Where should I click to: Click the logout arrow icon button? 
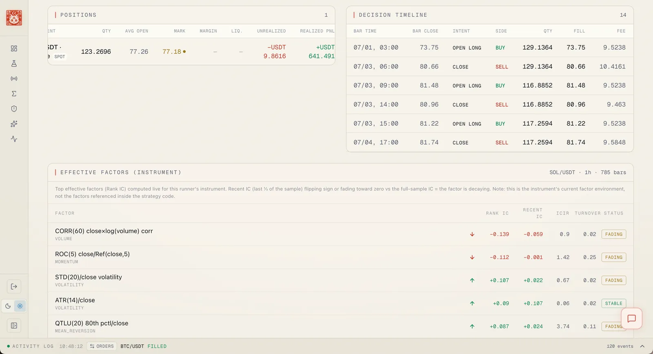tap(14, 286)
